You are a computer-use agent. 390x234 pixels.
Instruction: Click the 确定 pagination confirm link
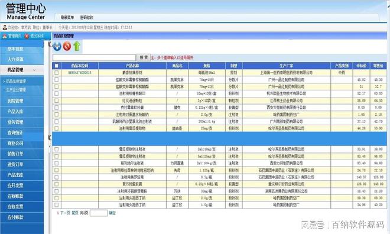(x=112, y=213)
